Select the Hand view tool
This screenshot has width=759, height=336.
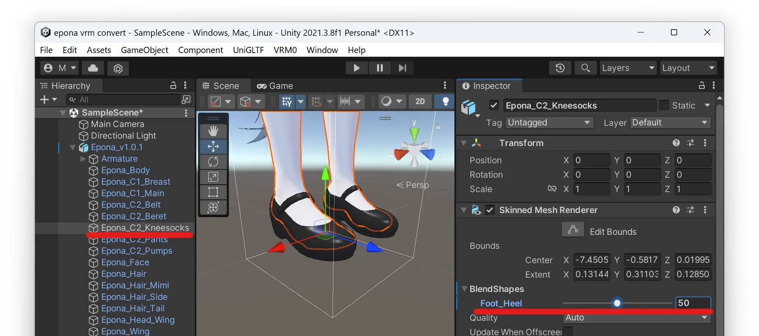213,131
